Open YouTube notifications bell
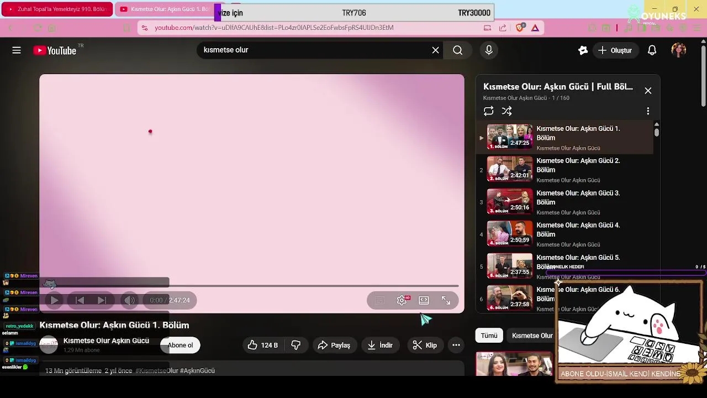Screen dimensions: 707x398 click(652, 50)
